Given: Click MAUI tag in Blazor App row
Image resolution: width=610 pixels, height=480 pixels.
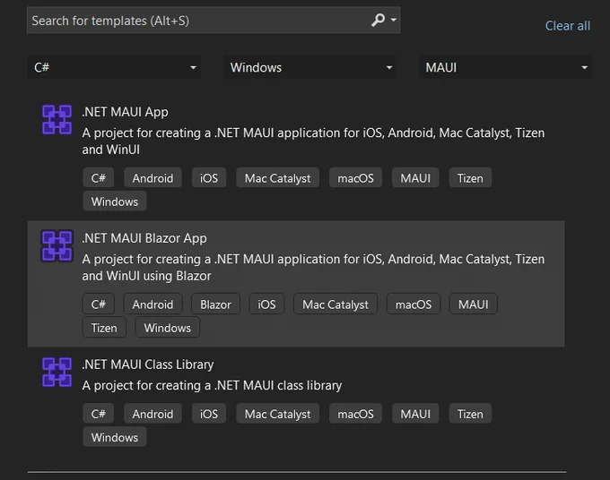Looking at the screenshot, I should (x=474, y=304).
